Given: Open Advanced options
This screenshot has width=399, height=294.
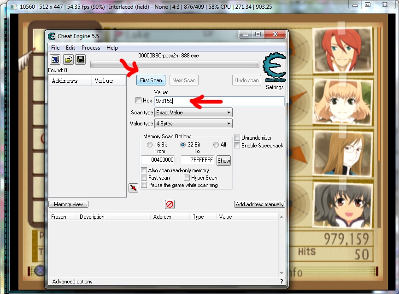Looking at the screenshot, I should (72, 281).
